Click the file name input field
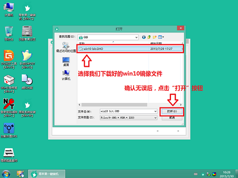Screen dimensions: 238x178 tap(127, 111)
